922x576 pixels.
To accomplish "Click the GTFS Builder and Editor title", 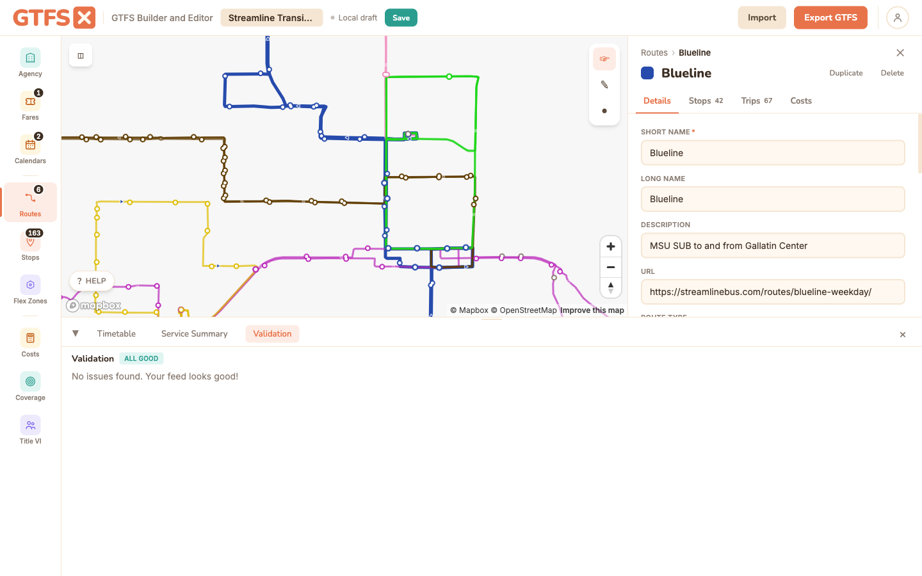I will tap(162, 18).
